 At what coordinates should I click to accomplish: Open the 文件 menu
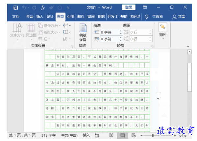point(16,17)
